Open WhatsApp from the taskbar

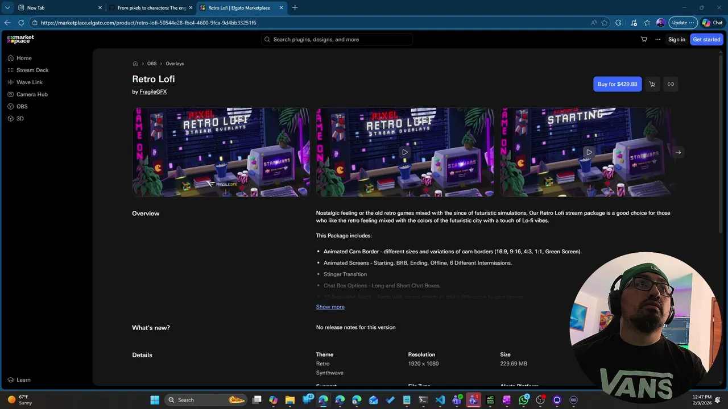523,400
